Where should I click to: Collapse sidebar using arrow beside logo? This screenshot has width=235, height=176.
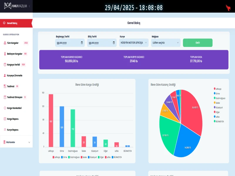[29, 6]
